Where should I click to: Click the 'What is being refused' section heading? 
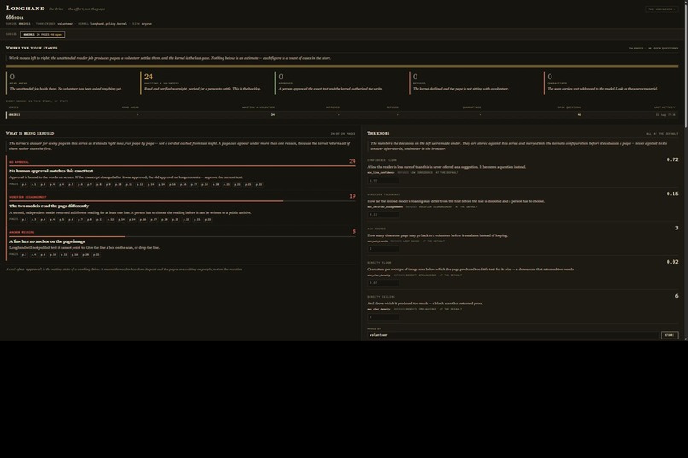point(30,133)
